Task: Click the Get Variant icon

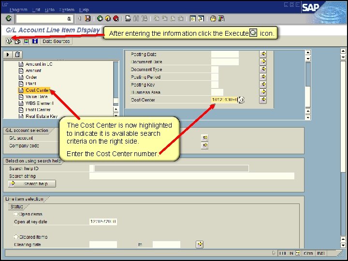Action: [x=17, y=41]
